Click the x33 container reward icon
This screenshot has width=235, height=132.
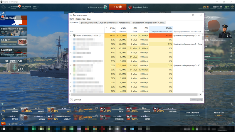12,67
